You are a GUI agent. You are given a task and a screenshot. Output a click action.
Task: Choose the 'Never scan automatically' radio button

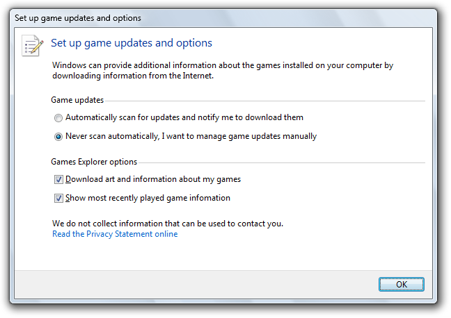[x=58, y=137]
